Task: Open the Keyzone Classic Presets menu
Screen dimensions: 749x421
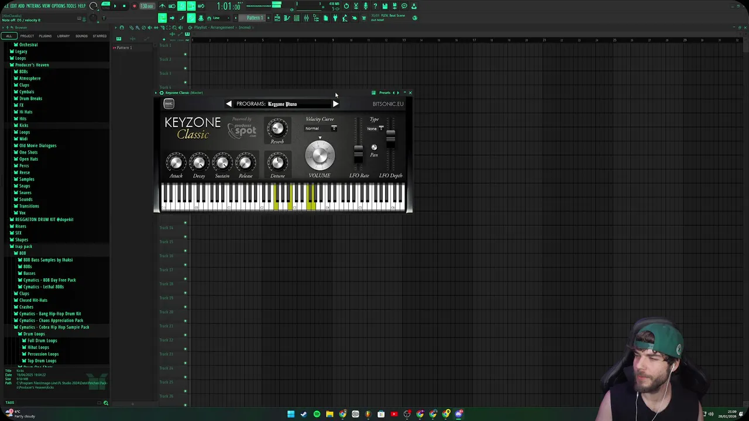Action: pyautogui.click(x=384, y=92)
